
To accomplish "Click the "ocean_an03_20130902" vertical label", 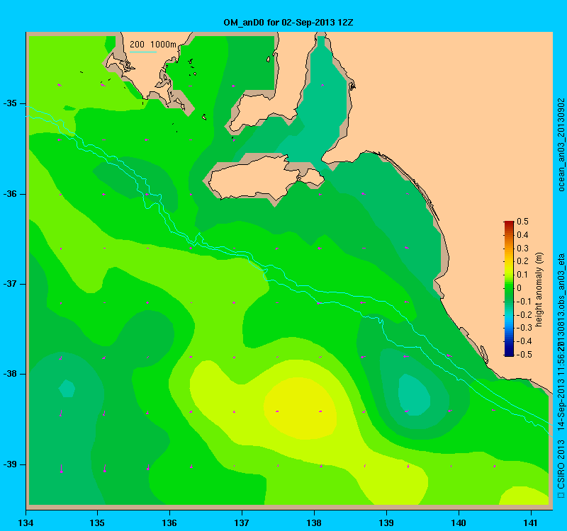I will (561, 144).
